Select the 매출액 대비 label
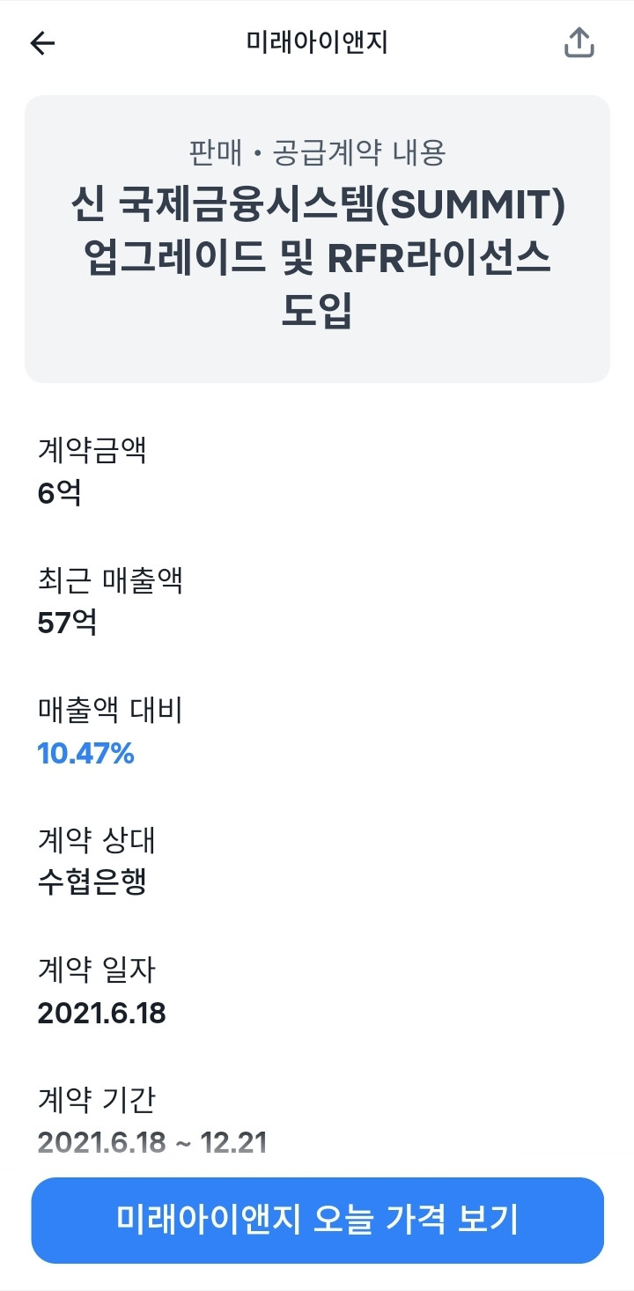634x1291 pixels. coord(110,710)
